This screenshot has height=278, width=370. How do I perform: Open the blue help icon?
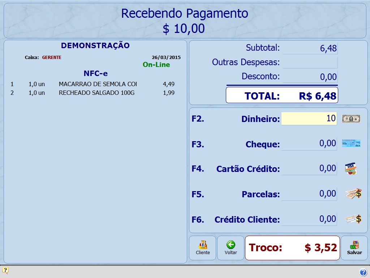[x=363, y=272]
